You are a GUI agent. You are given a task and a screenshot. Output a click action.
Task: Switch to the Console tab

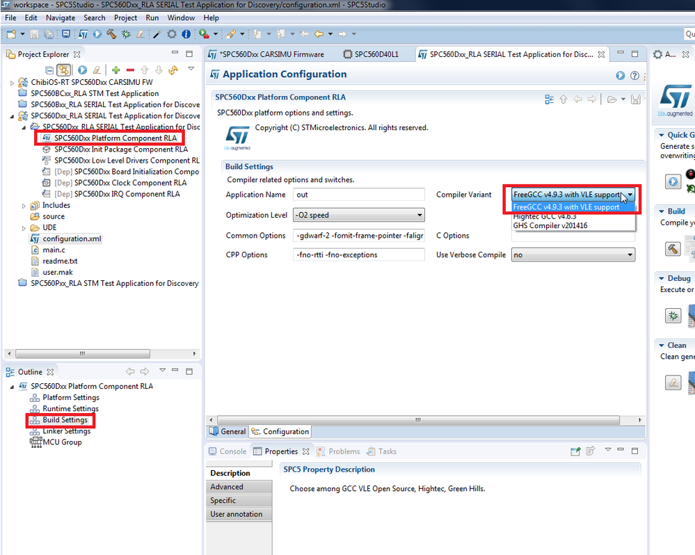[x=227, y=451]
